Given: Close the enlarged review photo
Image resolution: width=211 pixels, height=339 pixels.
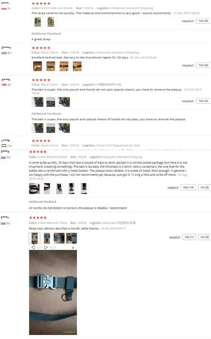Looking at the screenshot, I should click(x=73, y=248).
